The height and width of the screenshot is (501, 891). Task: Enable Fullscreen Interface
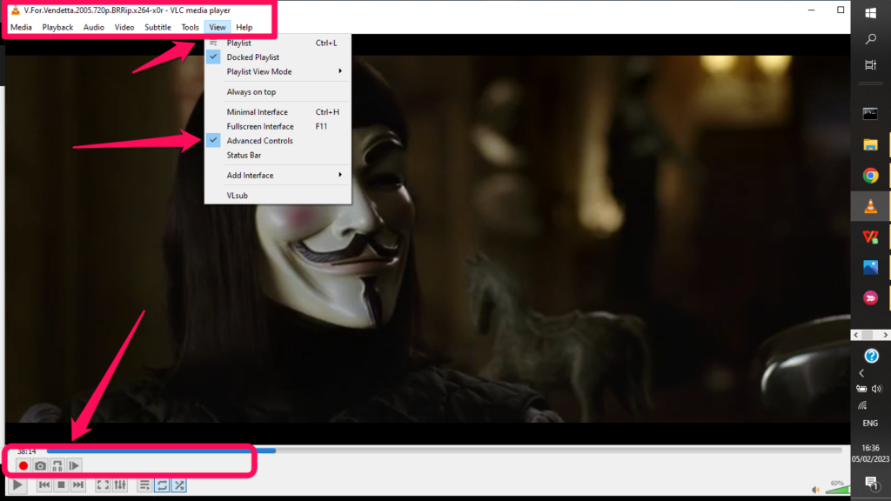coord(278,126)
